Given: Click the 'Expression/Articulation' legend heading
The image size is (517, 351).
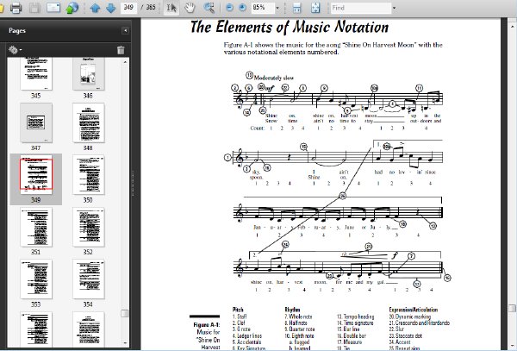Looking at the screenshot, I should 414,310.
